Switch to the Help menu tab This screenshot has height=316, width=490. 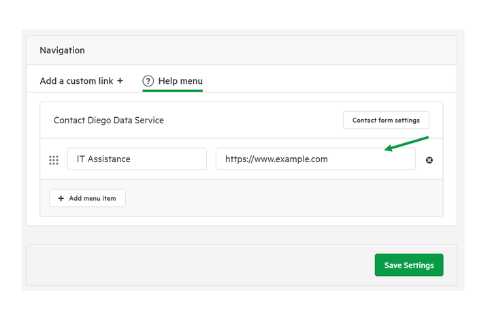pyautogui.click(x=172, y=81)
